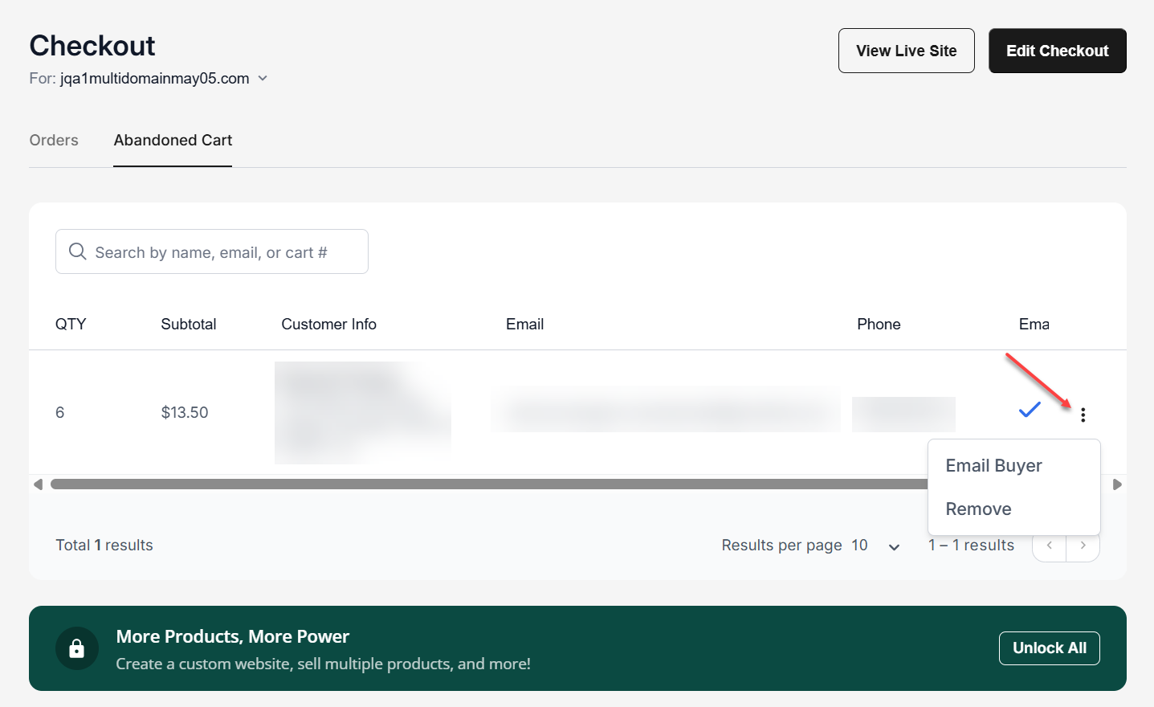This screenshot has width=1154, height=707.
Task: Click the Email column header
Action: point(524,324)
